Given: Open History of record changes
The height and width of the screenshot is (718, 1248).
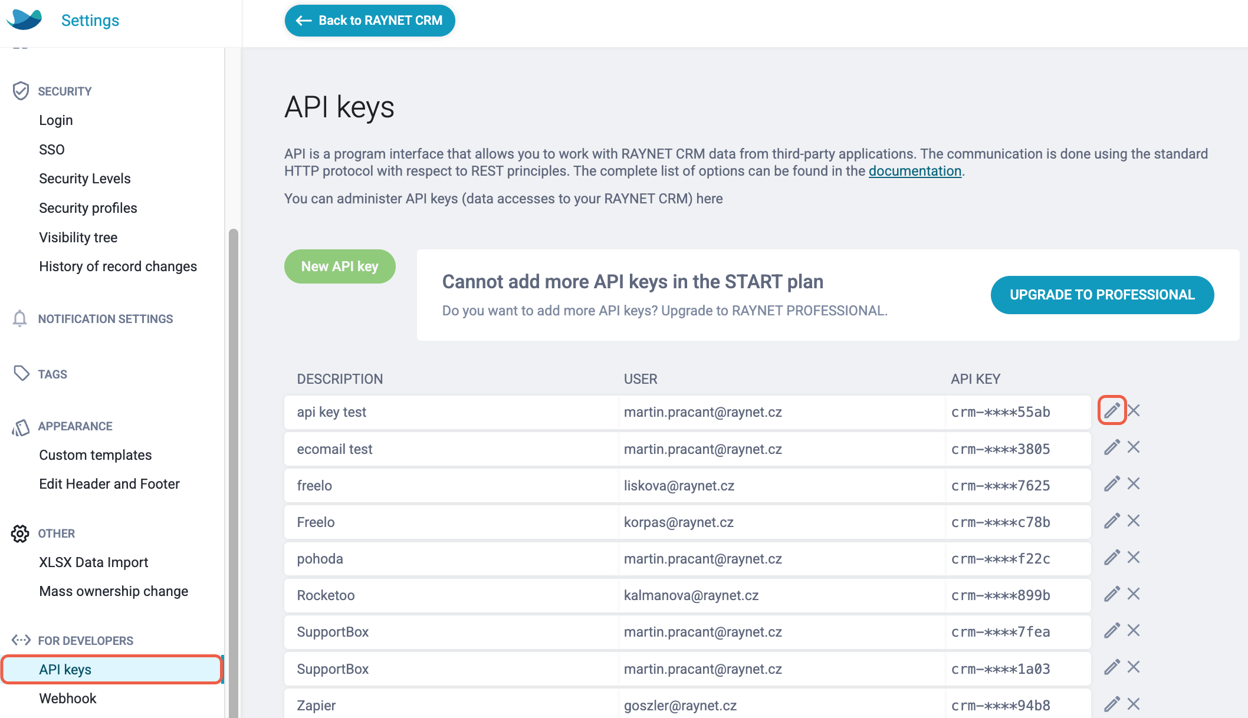Looking at the screenshot, I should coord(118,266).
